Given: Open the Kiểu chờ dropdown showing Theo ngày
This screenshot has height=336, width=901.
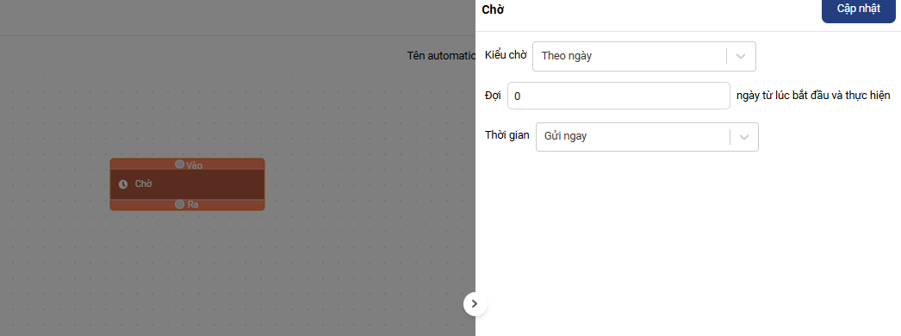Looking at the screenshot, I should pos(644,56).
